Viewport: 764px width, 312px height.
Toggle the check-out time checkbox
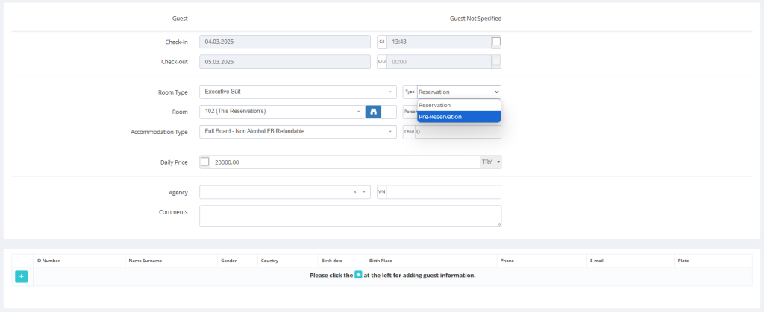496,61
